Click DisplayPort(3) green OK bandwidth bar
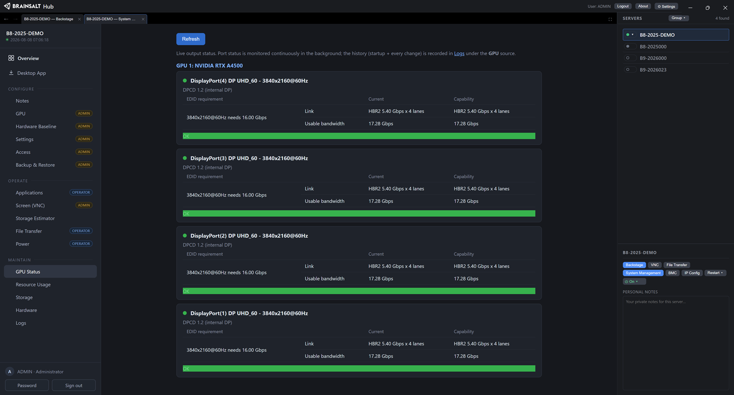 (359, 214)
